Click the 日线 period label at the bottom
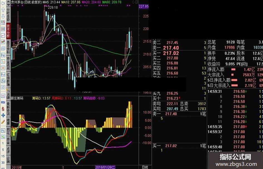Image resolution: width=263 pixels, height=169 pixels. (x=145, y=167)
